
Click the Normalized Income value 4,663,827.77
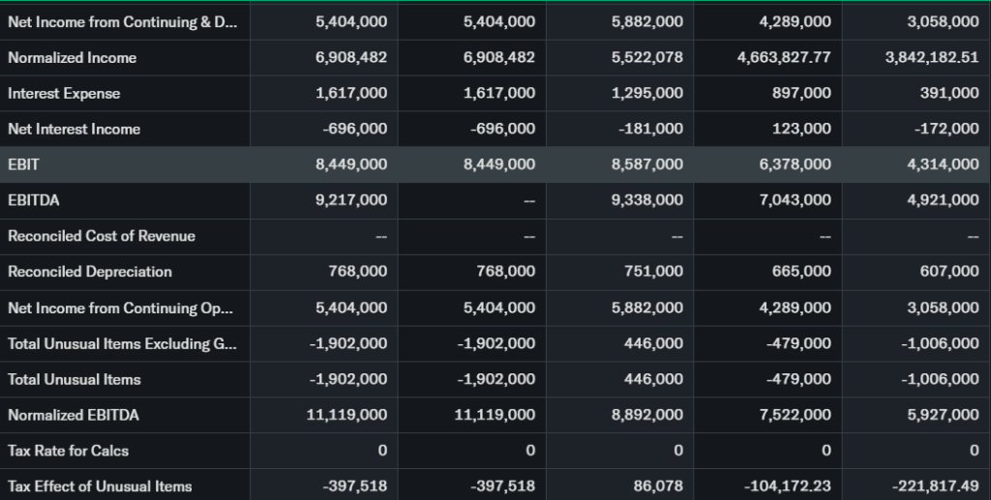click(784, 58)
